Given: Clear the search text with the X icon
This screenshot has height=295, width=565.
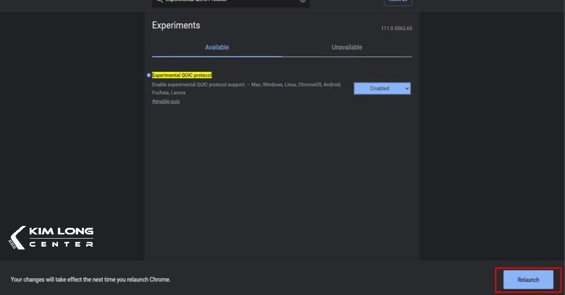Looking at the screenshot, I should click(x=303, y=1).
